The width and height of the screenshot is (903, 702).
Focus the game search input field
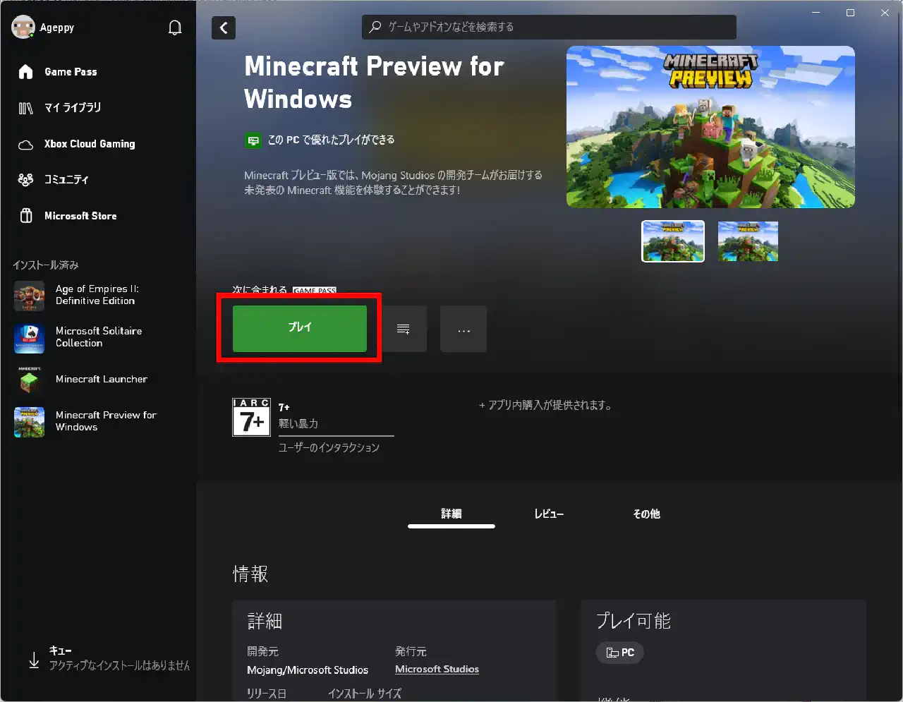[549, 27]
